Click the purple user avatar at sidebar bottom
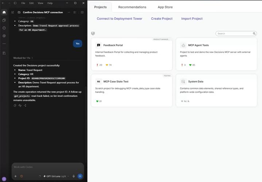 [x=4, y=179]
